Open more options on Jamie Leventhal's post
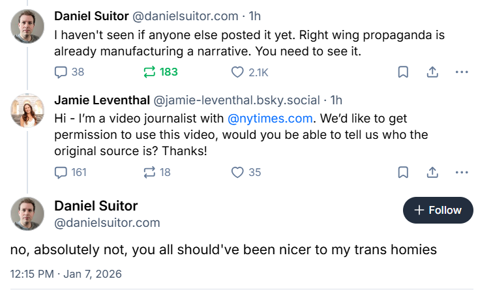This screenshot has width=478, height=294. click(462, 172)
